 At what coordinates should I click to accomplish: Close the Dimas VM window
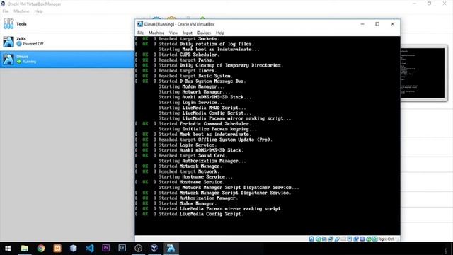[x=392, y=24]
